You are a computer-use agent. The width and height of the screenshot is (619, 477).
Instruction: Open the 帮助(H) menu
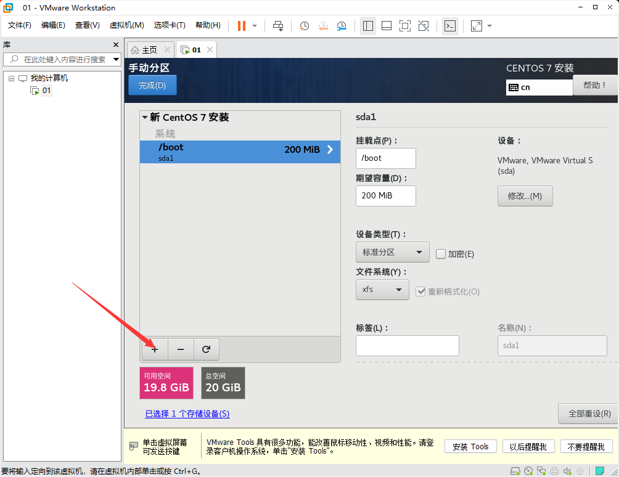click(208, 25)
